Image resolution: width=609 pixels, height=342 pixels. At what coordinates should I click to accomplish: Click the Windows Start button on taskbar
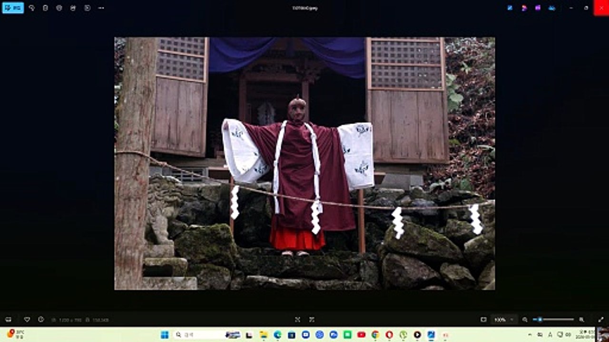(x=165, y=335)
